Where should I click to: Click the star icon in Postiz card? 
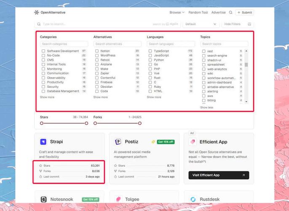(x=115, y=165)
